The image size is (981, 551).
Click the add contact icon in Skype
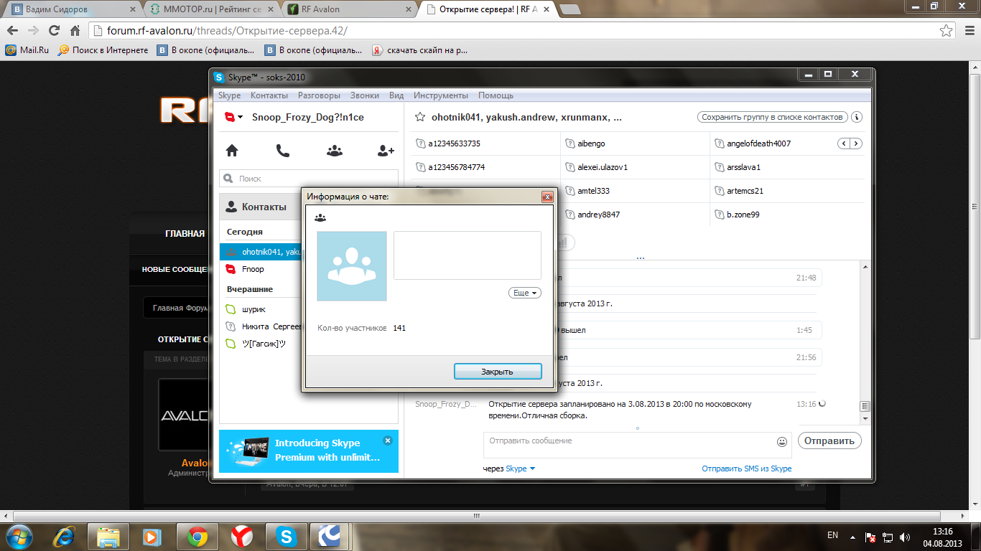[386, 151]
